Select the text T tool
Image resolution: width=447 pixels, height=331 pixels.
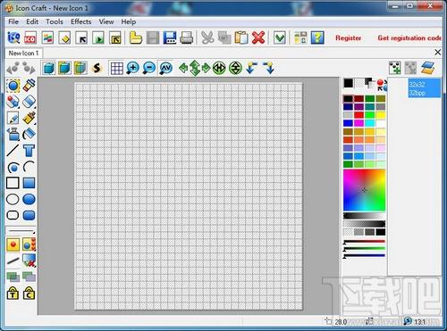click(x=30, y=151)
